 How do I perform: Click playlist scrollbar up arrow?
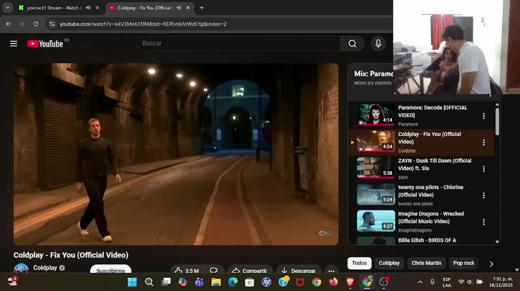(x=497, y=104)
